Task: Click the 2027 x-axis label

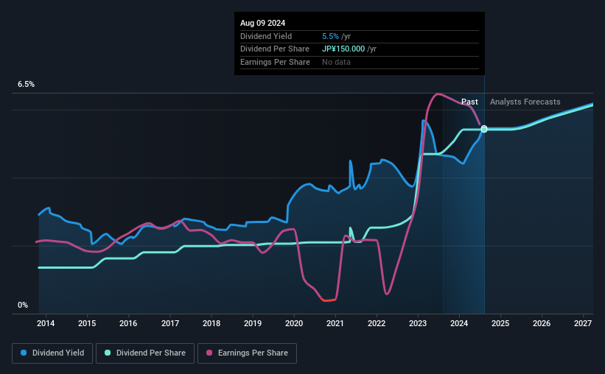Action: tap(583, 323)
